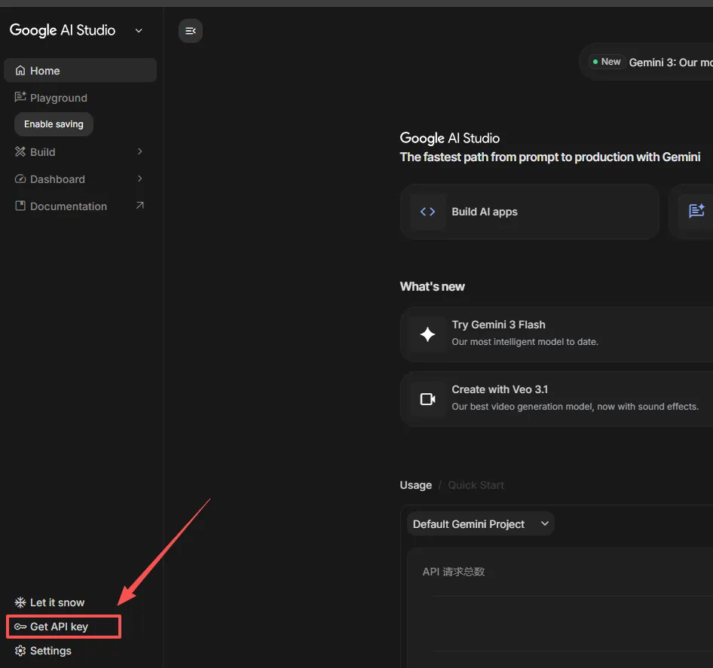
Task: Click the What's new heading
Action: (x=432, y=287)
